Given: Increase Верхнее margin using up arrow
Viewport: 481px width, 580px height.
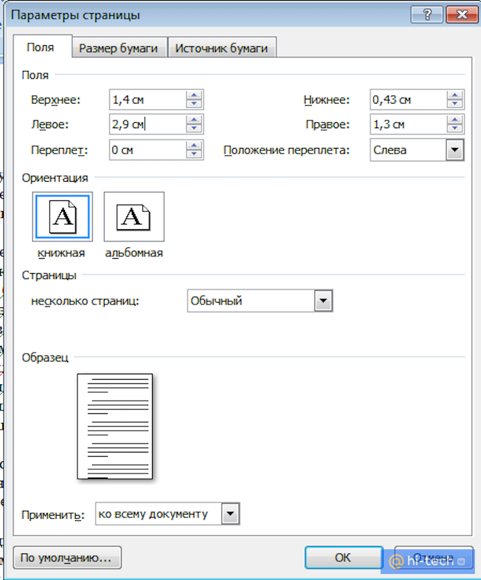Looking at the screenshot, I should tap(194, 95).
